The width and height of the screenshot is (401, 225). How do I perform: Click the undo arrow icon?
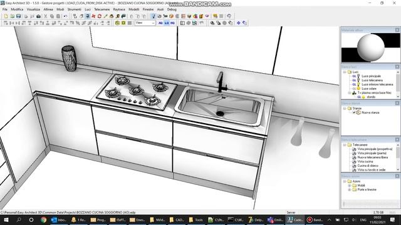tap(65, 16)
